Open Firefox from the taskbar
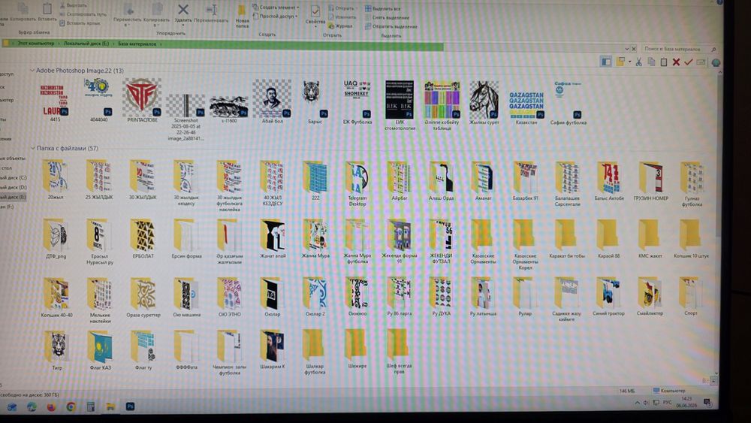The width and height of the screenshot is (751, 423). (51, 406)
